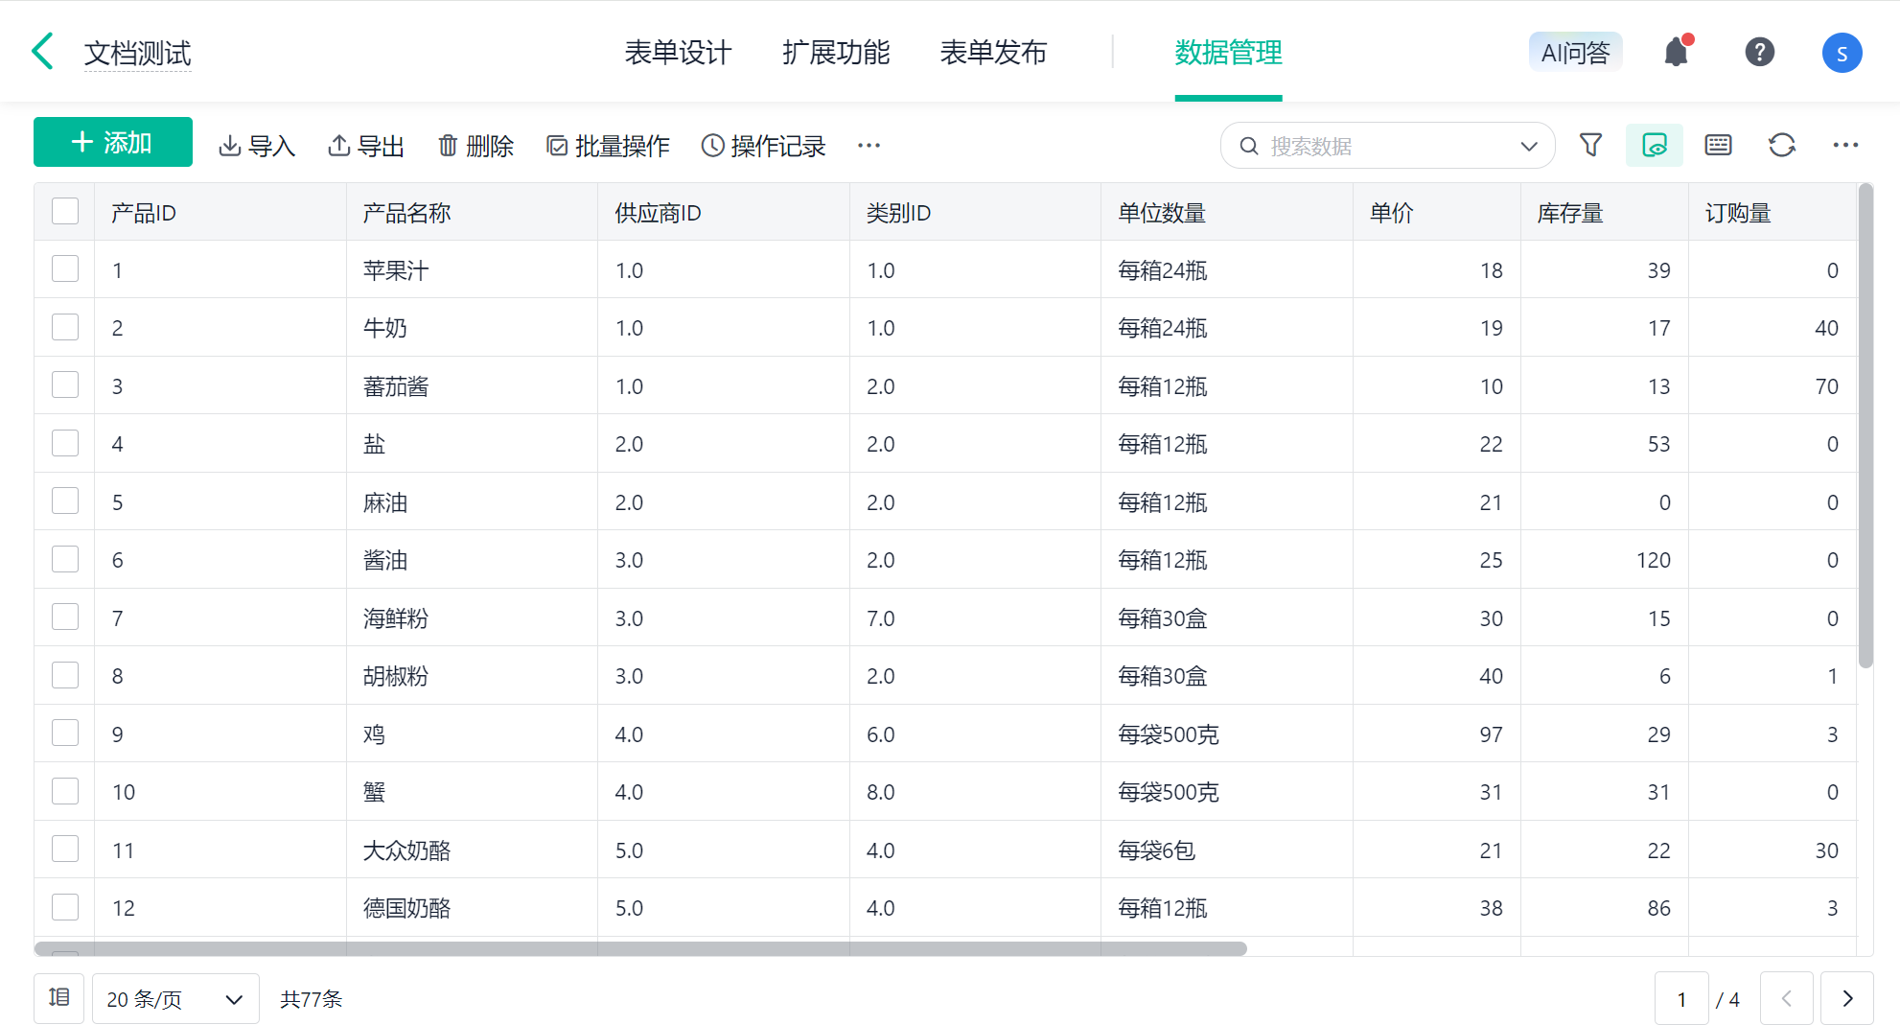Open 批量操作 batch operations

coord(608,146)
